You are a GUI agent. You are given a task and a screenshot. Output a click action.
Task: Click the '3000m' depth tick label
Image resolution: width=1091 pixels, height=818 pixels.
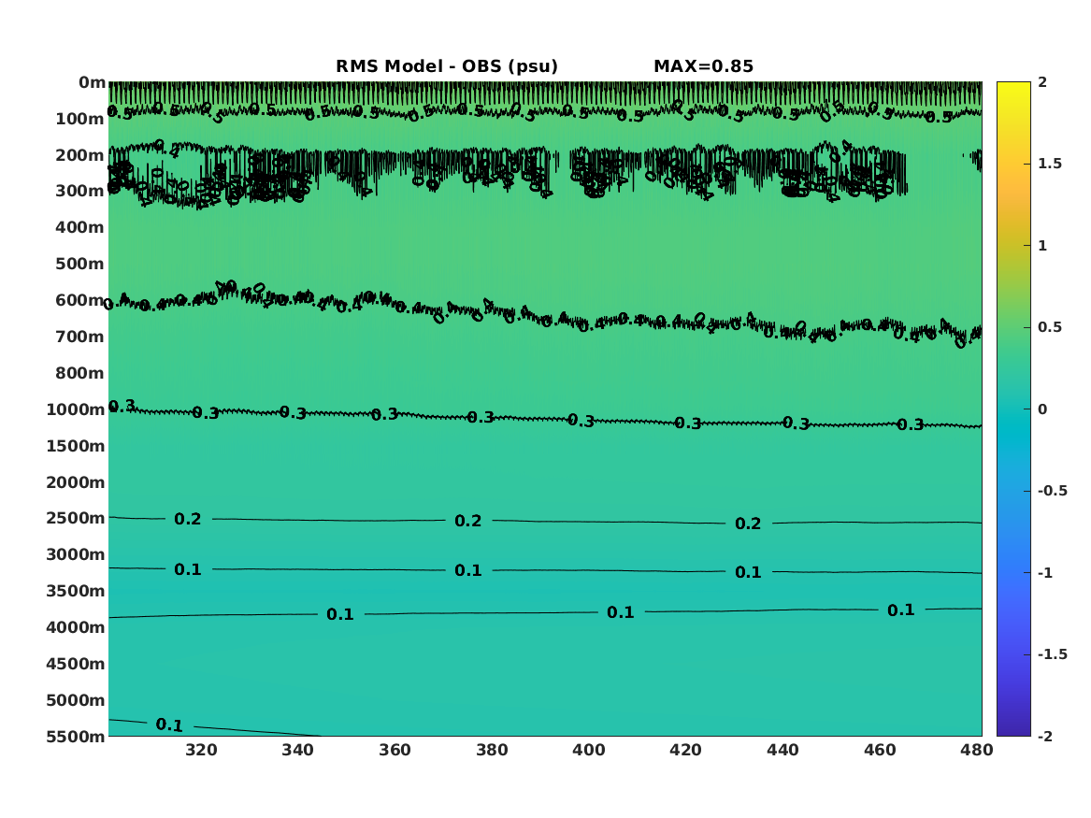click(x=76, y=554)
